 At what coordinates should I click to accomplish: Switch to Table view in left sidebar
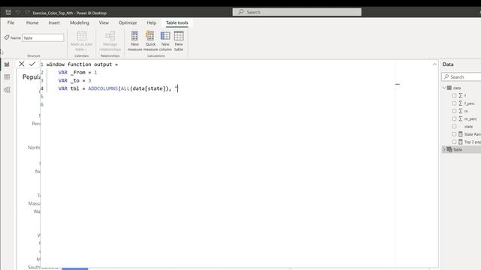coord(7,76)
